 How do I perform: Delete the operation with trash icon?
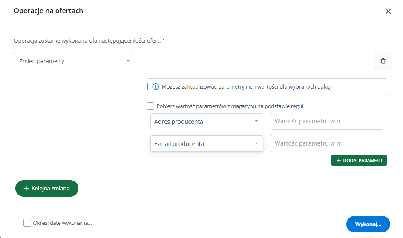click(383, 61)
